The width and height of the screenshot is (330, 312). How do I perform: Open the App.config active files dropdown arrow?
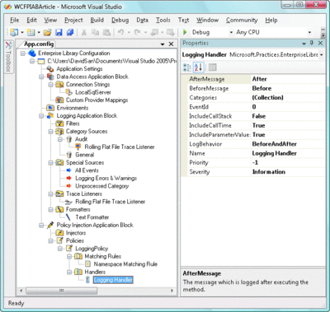click(x=163, y=44)
